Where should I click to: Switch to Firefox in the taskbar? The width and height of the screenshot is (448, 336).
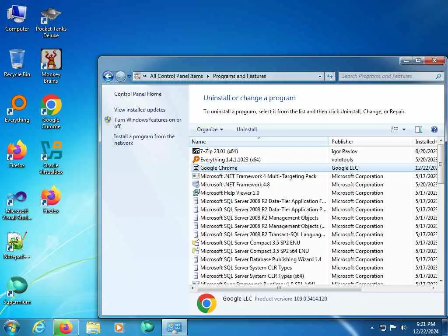tap(66, 327)
